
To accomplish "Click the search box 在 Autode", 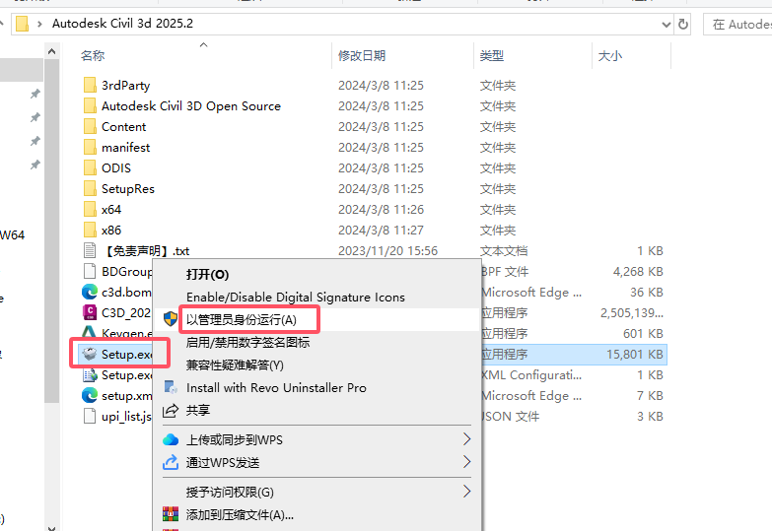I will 738,24.
